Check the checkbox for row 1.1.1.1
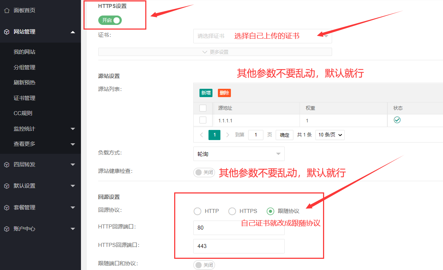Viewport: 443px width, 270px height. click(203, 120)
